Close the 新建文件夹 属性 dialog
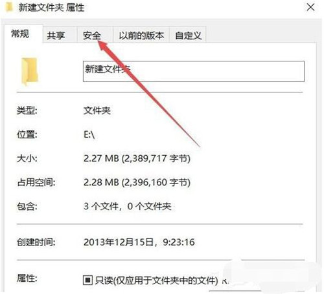Screen dimensions: 324x294 click(310, 8)
